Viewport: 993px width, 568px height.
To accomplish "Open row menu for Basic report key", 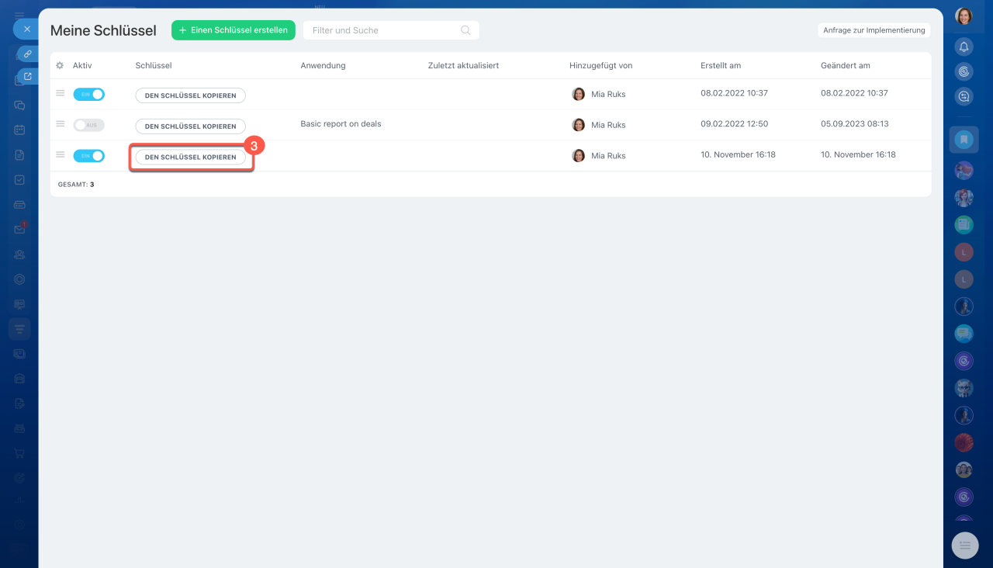I will click(61, 124).
